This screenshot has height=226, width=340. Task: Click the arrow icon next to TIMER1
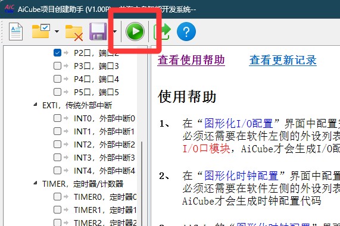[x=66, y=209]
